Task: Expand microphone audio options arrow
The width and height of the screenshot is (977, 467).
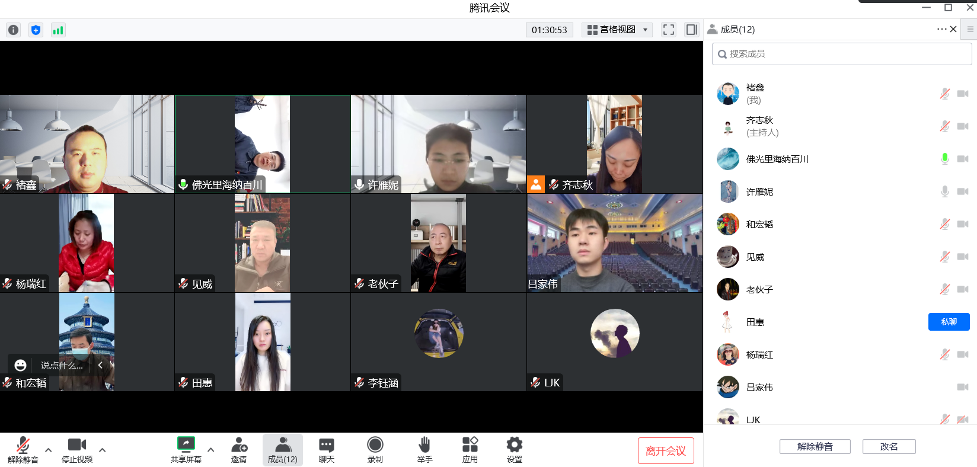Action: [x=49, y=450]
